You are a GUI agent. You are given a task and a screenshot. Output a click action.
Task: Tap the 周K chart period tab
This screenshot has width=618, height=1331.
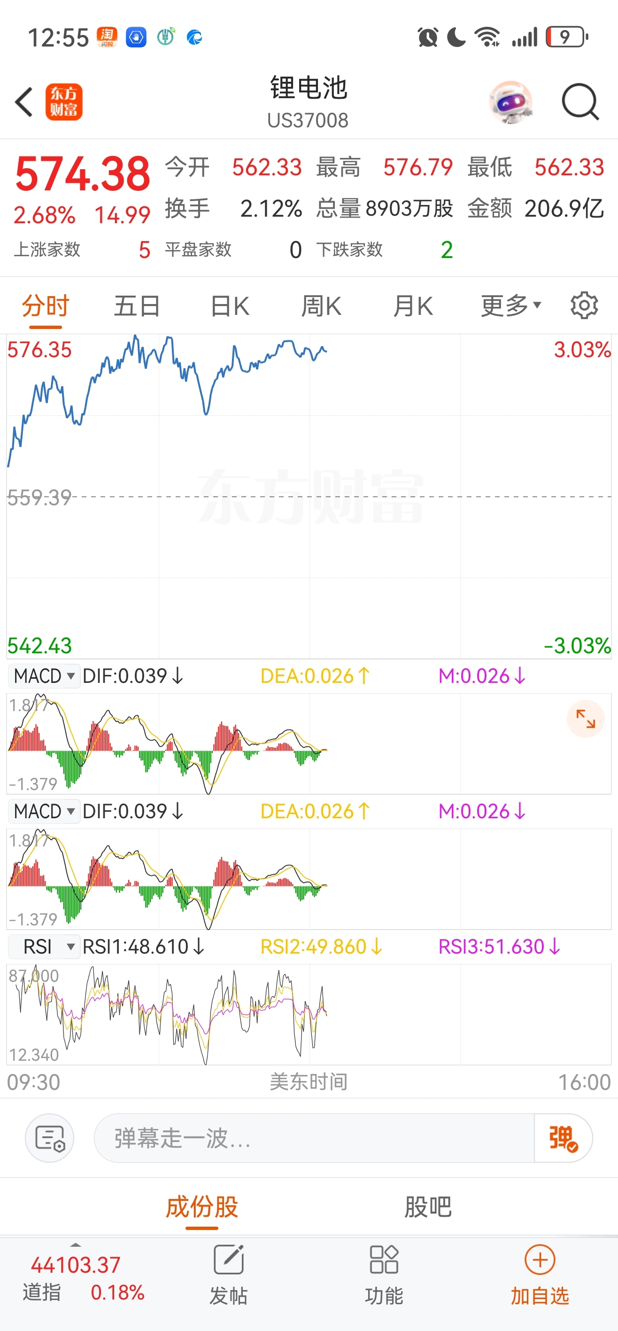tap(321, 305)
